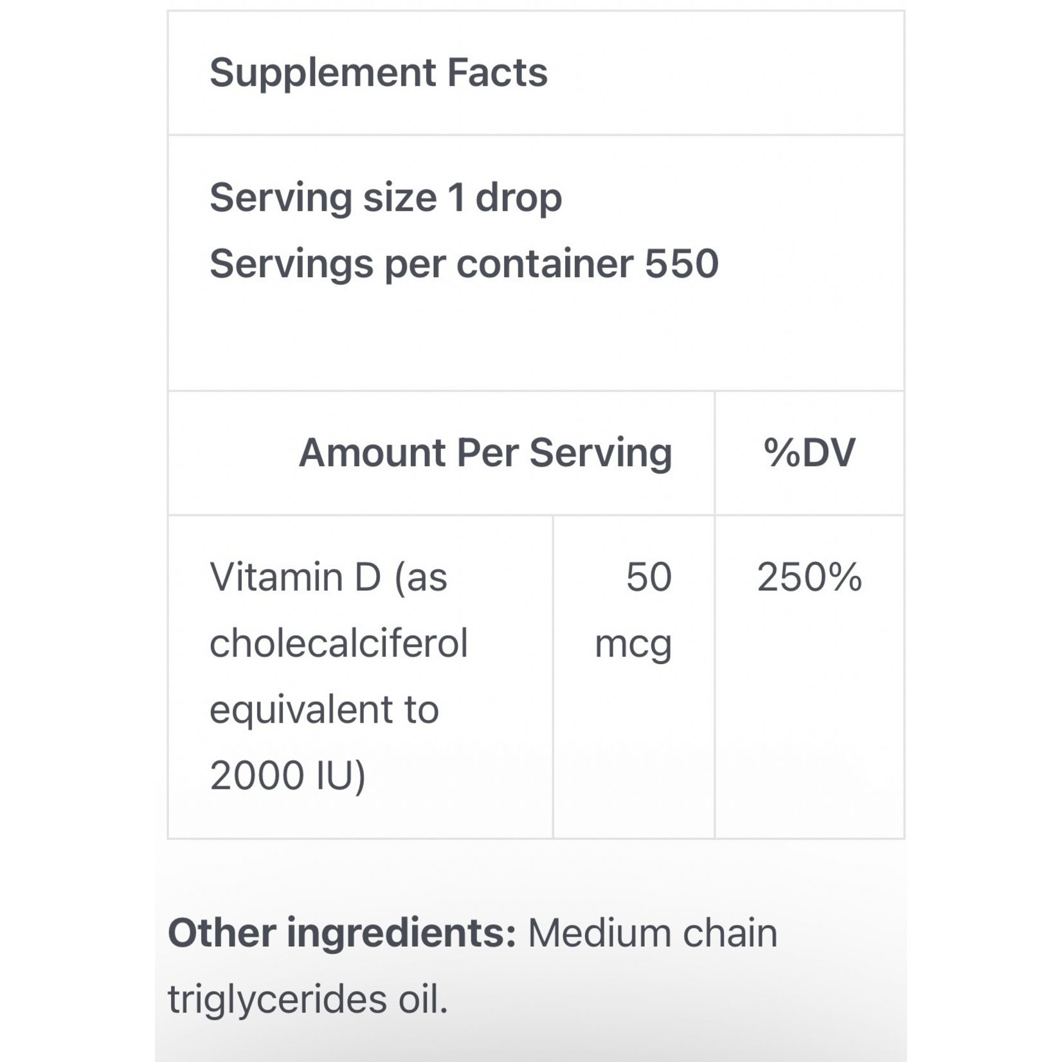
Task: Click the %DV column header
Action: [809, 453]
